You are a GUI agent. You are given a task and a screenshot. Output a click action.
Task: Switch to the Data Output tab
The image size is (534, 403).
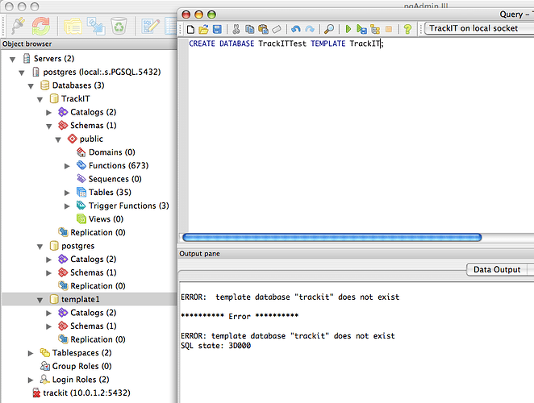[x=497, y=270]
